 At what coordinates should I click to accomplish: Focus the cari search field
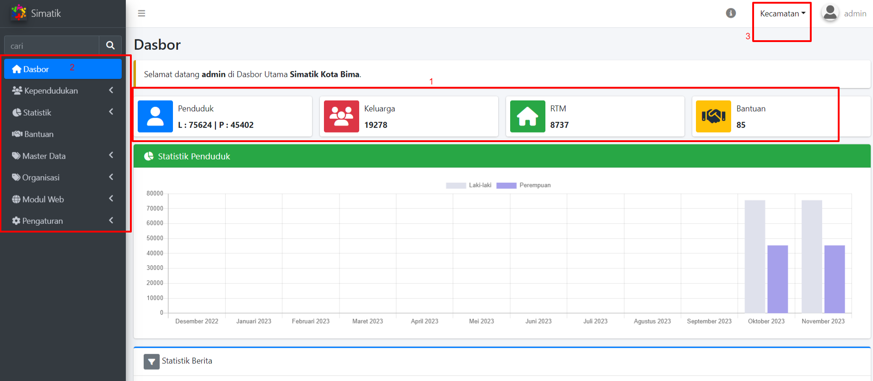coord(52,46)
